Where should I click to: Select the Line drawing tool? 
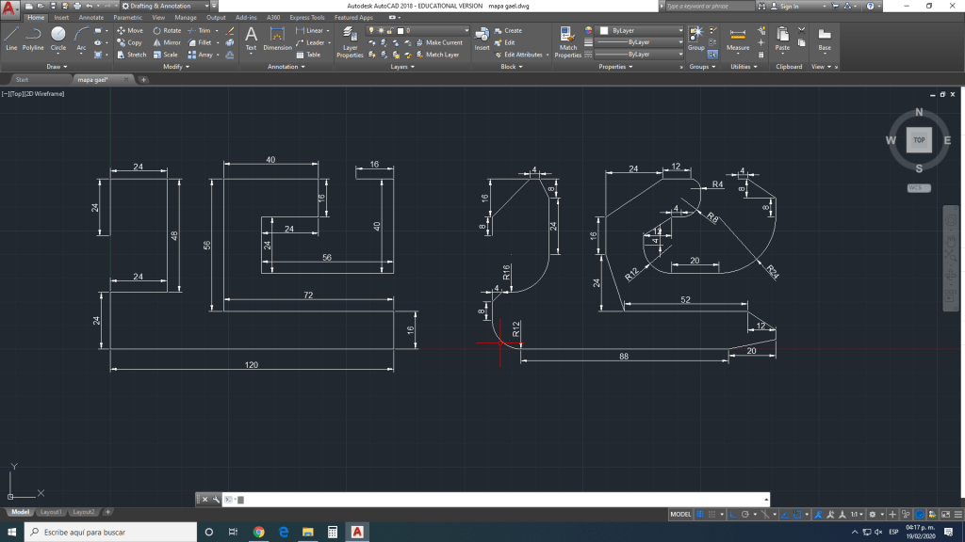(11, 38)
